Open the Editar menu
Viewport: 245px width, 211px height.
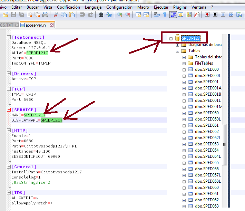click(17, 7)
